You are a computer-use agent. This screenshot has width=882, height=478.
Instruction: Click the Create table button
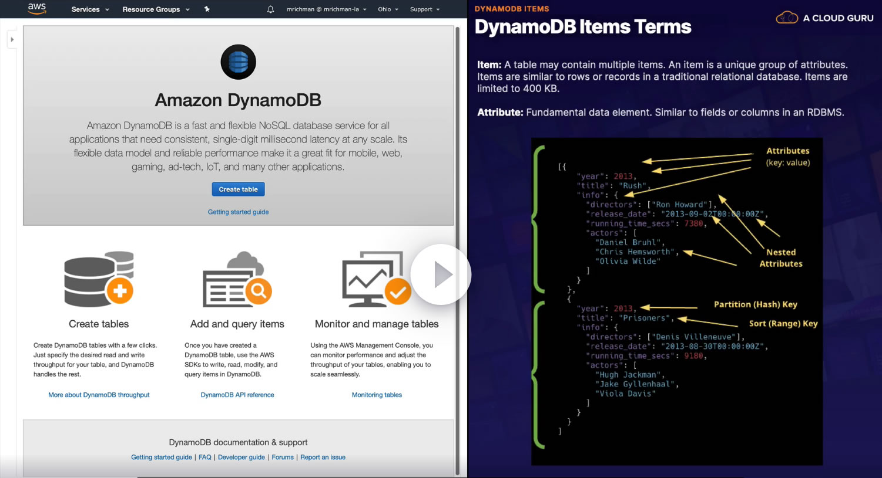[x=238, y=189]
